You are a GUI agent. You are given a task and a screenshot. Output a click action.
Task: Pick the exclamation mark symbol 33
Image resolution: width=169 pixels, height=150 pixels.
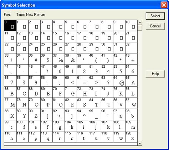10,59
